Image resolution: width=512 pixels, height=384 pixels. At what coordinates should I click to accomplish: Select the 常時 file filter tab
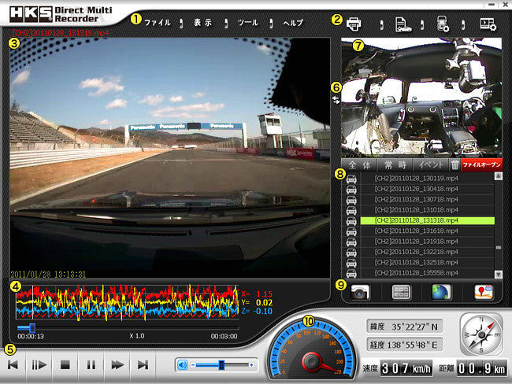(x=395, y=164)
